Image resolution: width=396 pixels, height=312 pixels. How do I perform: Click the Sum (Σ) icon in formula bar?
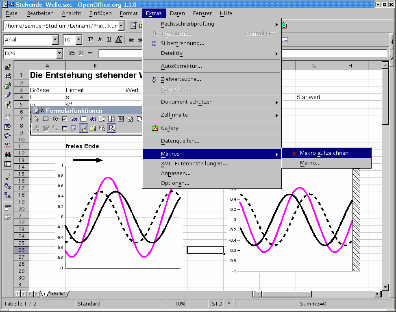point(81,53)
